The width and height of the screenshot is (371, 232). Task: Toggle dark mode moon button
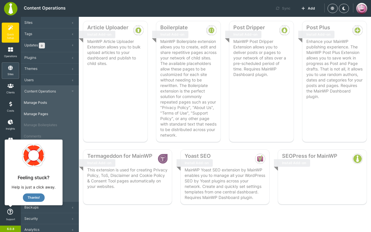[x=344, y=8]
